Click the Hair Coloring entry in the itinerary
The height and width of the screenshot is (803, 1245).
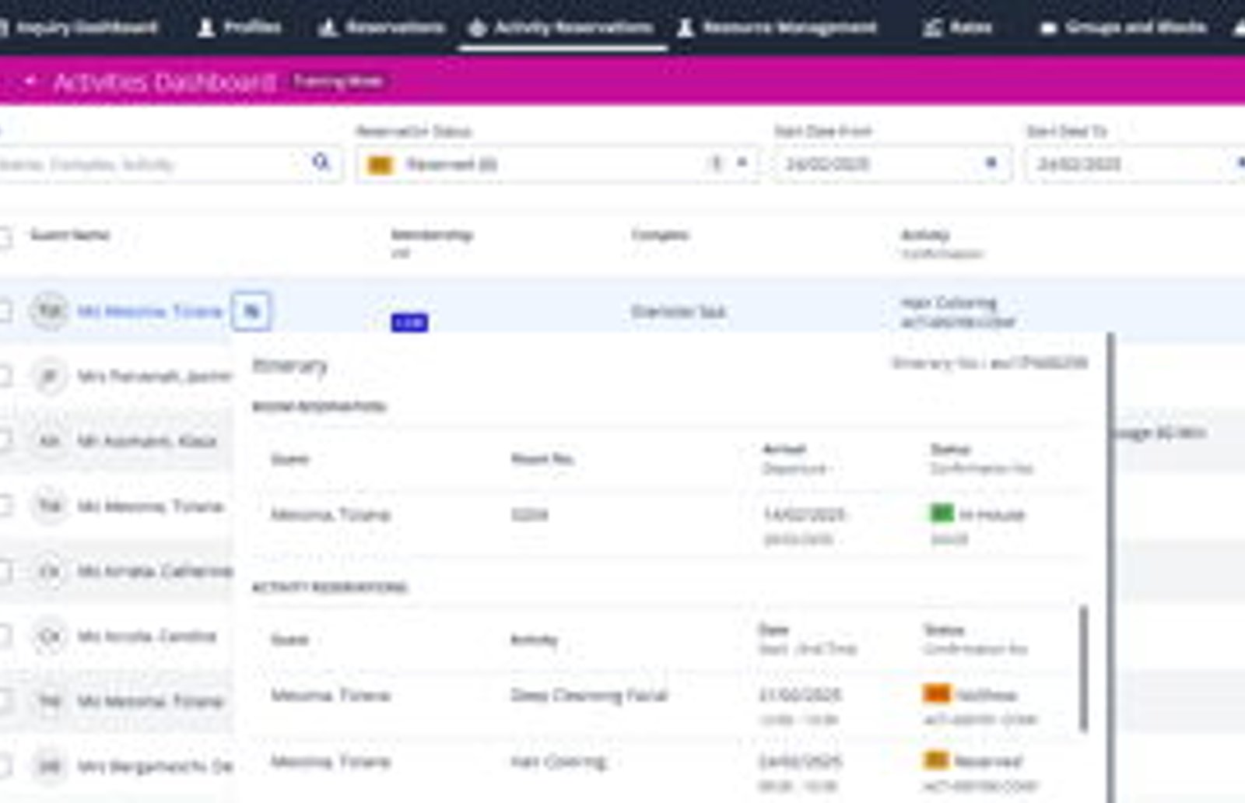pyautogui.click(x=558, y=761)
